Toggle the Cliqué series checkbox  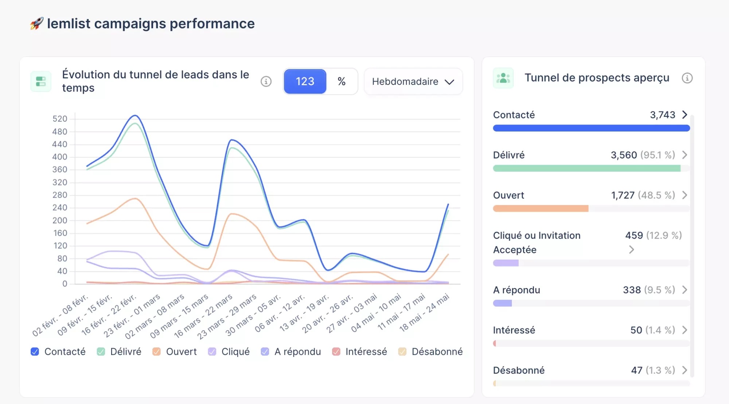[x=212, y=352]
